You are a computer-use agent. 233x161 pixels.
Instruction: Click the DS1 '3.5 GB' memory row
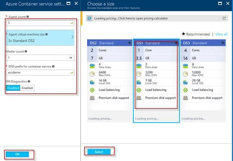pyautogui.click(x=156, y=58)
